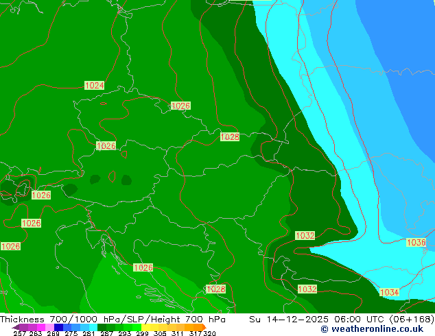Click the legend value 320
The height and width of the screenshot is (336, 435).
209,333
